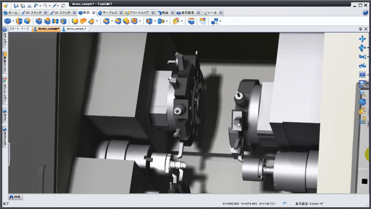This screenshot has height=209, width=371.
Task: Click the Print icon in quick toolbar
Action: click(x=29, y=6)
